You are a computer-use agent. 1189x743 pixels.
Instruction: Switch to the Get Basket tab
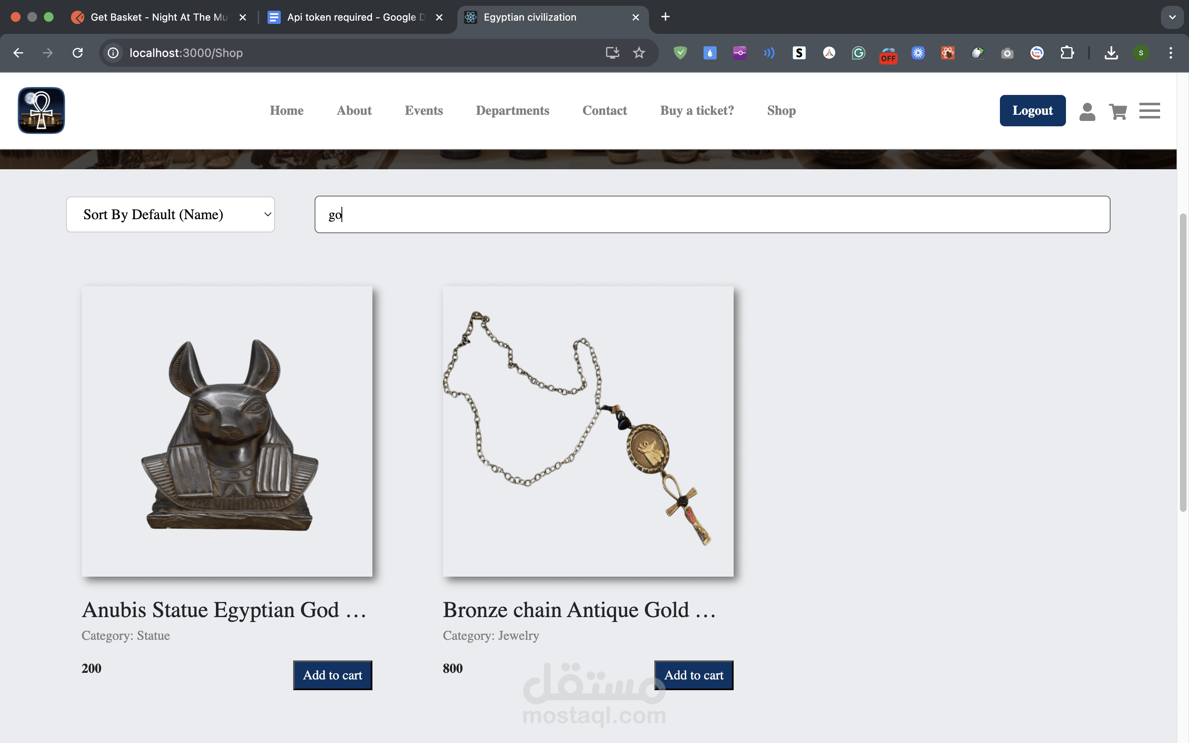pos(158,17)
